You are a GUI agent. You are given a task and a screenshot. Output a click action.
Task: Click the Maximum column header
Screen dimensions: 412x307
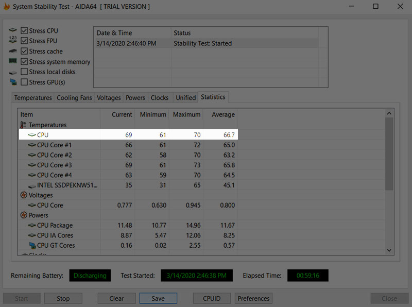[186, 114]
